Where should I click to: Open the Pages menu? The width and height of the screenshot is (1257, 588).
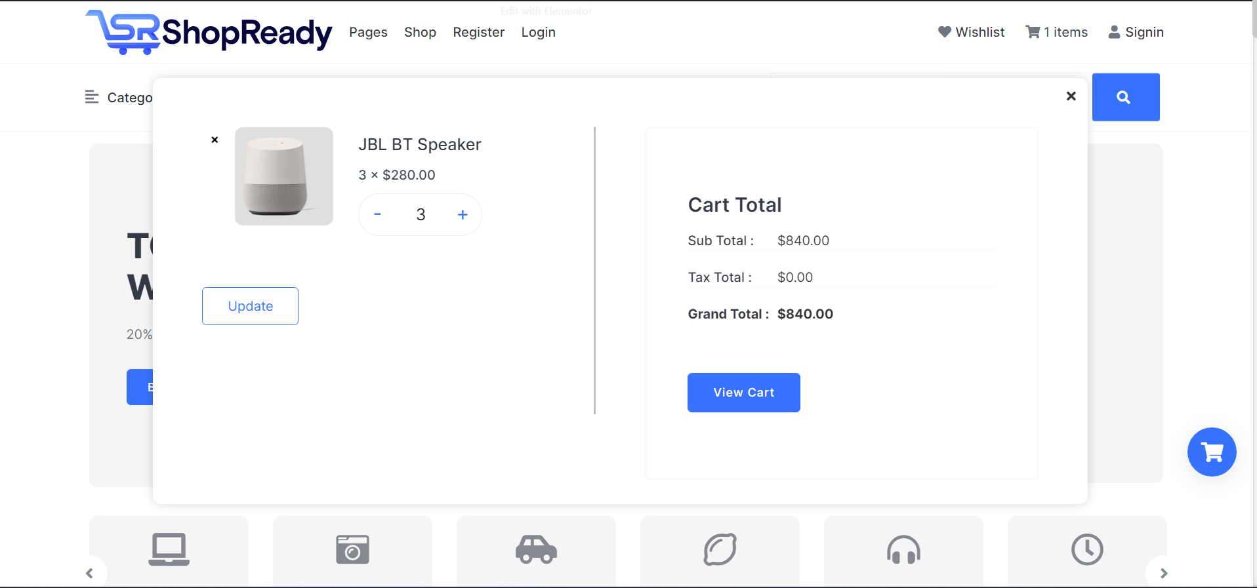click(x=368, y=32)
